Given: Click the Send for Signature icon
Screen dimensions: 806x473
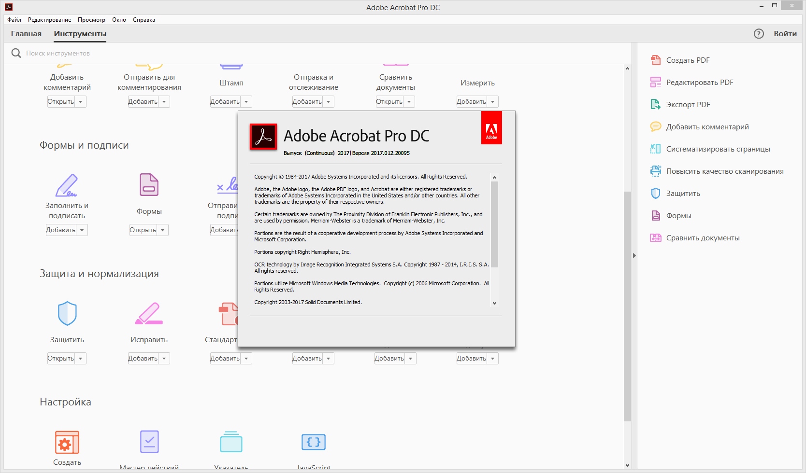Looking at the screenshot, I should click(x=228, y=185).
